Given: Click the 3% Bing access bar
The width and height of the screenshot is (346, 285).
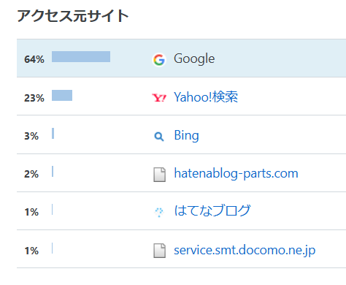Looking at the screenshot, I should [x=53, y=133].
